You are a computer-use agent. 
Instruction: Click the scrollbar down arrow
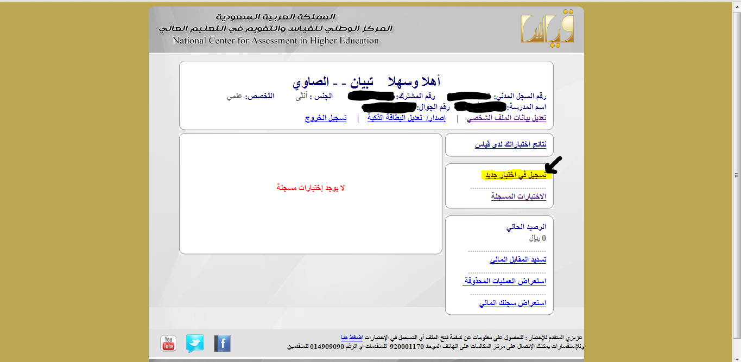736,358
